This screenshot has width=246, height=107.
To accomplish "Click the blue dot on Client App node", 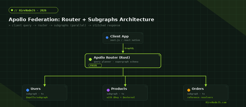I will click(107, 38).
